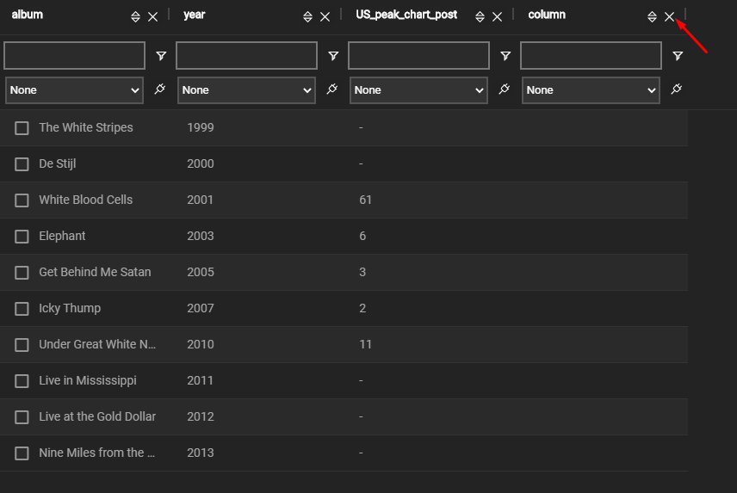Click the sort icon for the year column

pos(307,17)
